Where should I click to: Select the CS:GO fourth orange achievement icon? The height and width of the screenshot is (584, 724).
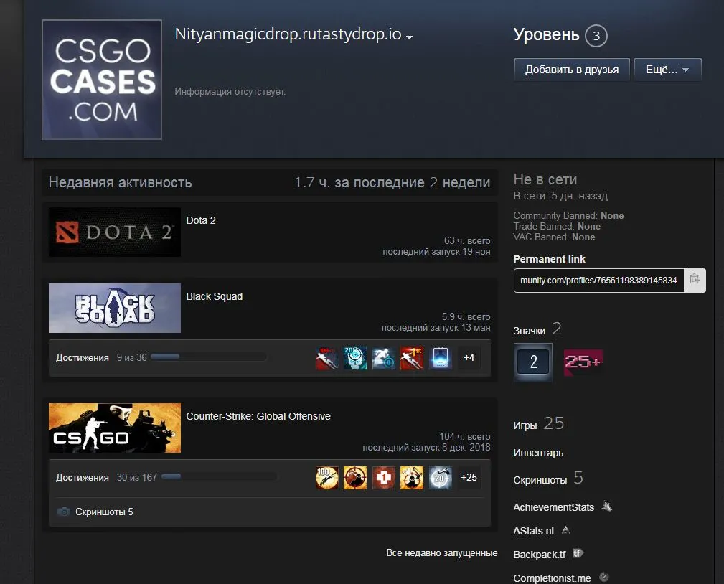pyautogui.click(x=412, y=478)
